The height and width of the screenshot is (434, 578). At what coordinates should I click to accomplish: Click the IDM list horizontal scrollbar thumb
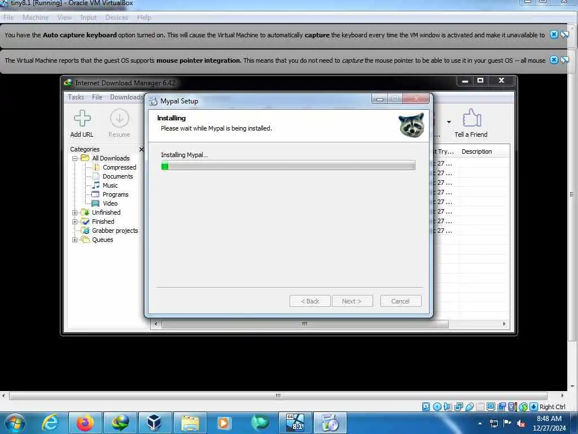tap(304, 324)
